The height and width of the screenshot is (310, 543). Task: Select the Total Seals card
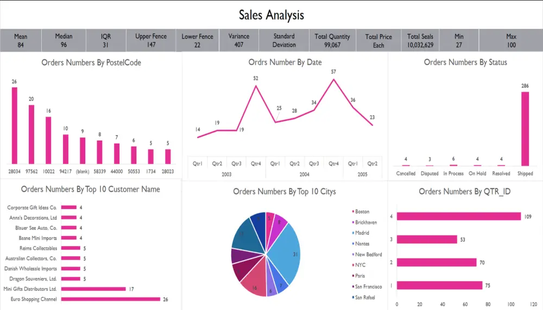[420, 41]
